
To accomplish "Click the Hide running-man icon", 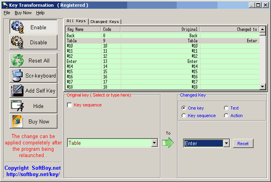I will point(17,106).
